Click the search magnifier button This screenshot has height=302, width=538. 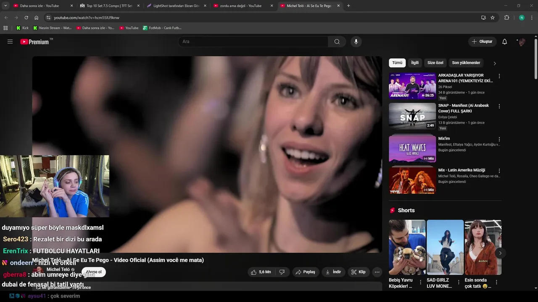337,42
